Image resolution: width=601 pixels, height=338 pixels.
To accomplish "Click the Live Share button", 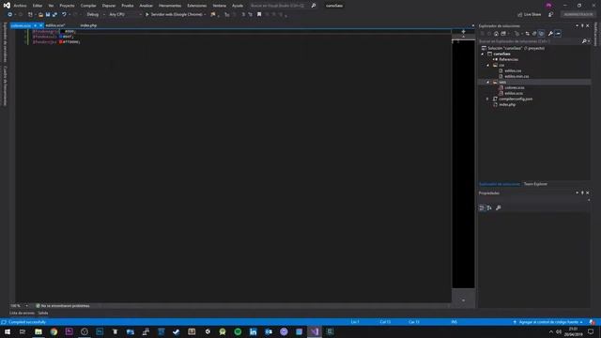I will [x=530, y=15].
